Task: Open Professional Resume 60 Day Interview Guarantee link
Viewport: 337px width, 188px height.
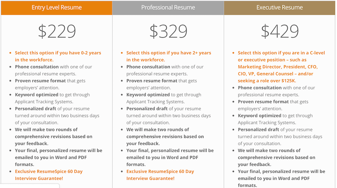Action: click(160, 175)
